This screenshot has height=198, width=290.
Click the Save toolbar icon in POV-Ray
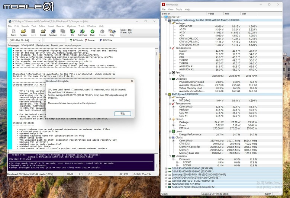33,33
